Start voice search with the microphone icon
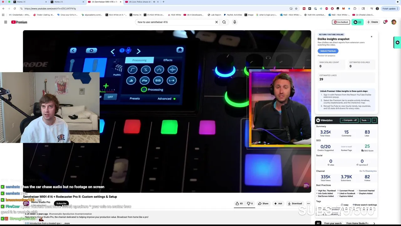The width and height of the screenshot is (401, 226). [235, 22]
